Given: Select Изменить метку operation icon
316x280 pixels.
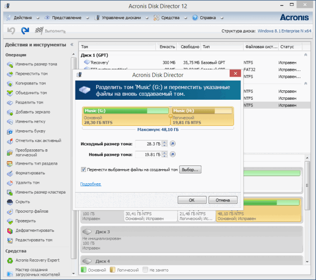Looking at the screenshot, I should coord(10,122).
